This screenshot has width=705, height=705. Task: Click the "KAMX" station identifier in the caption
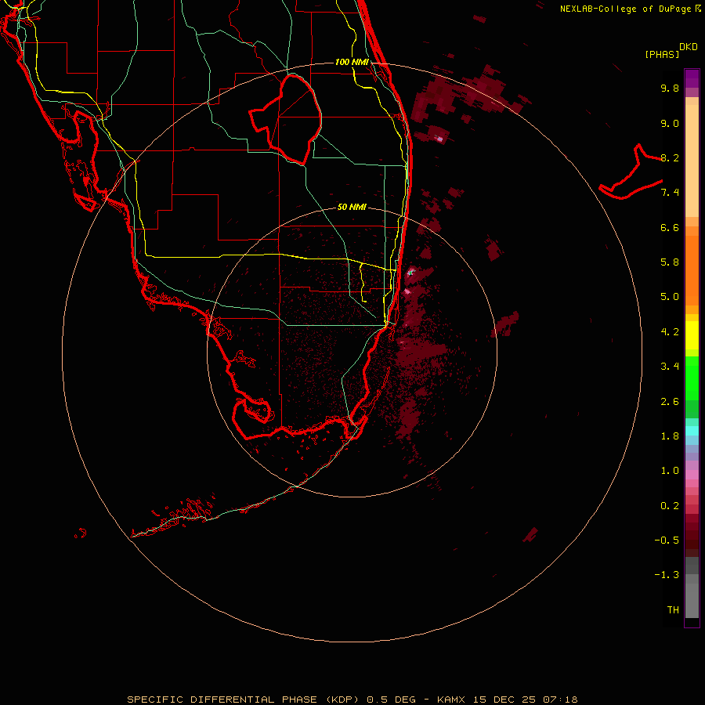click(451, 700)
